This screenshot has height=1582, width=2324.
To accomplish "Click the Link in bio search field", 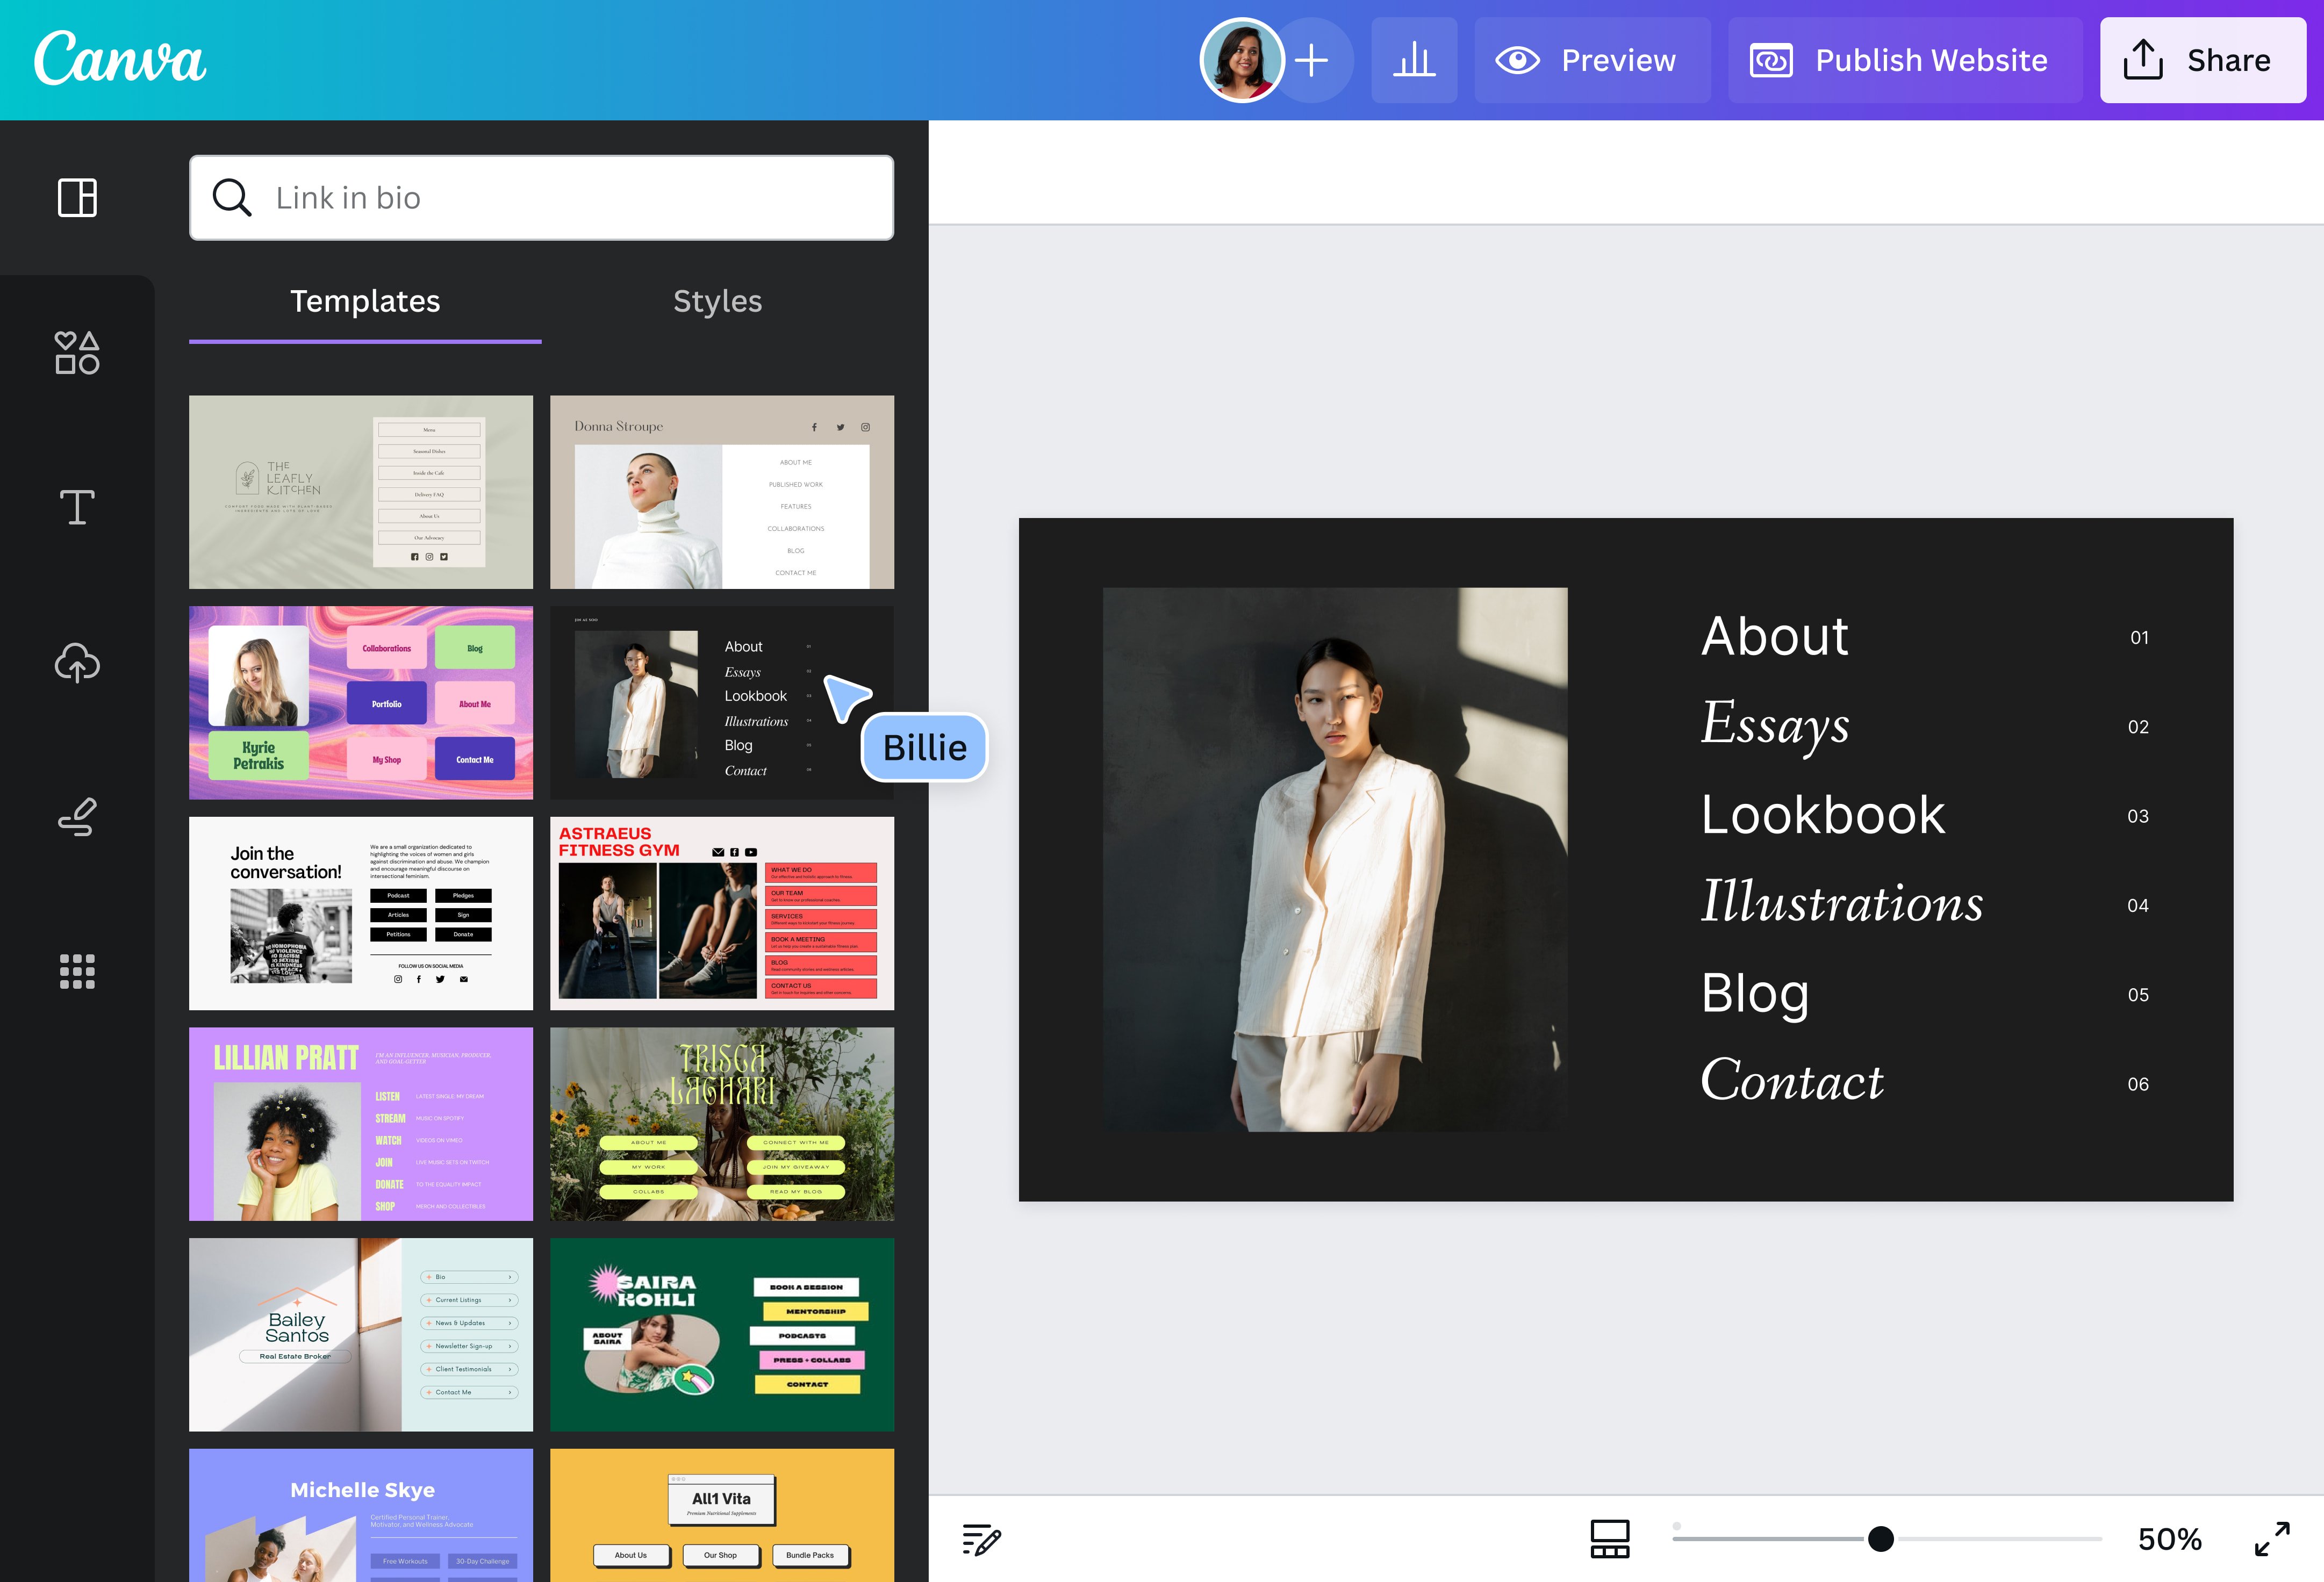I will click(541, 197).
